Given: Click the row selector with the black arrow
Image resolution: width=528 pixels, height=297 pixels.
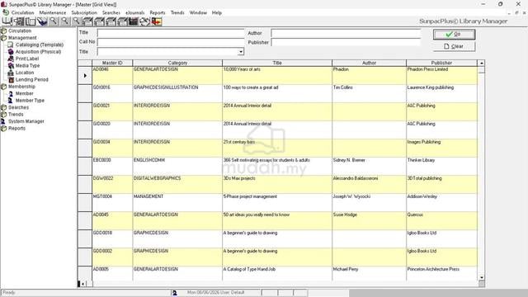Looking at the screenshot, I should pyautogui.click(x=85, y=75).
